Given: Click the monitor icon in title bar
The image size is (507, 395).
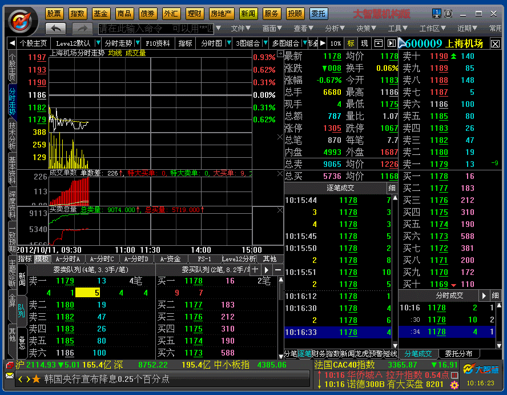Looking at the screenshot, I should [x=436, y=14].
